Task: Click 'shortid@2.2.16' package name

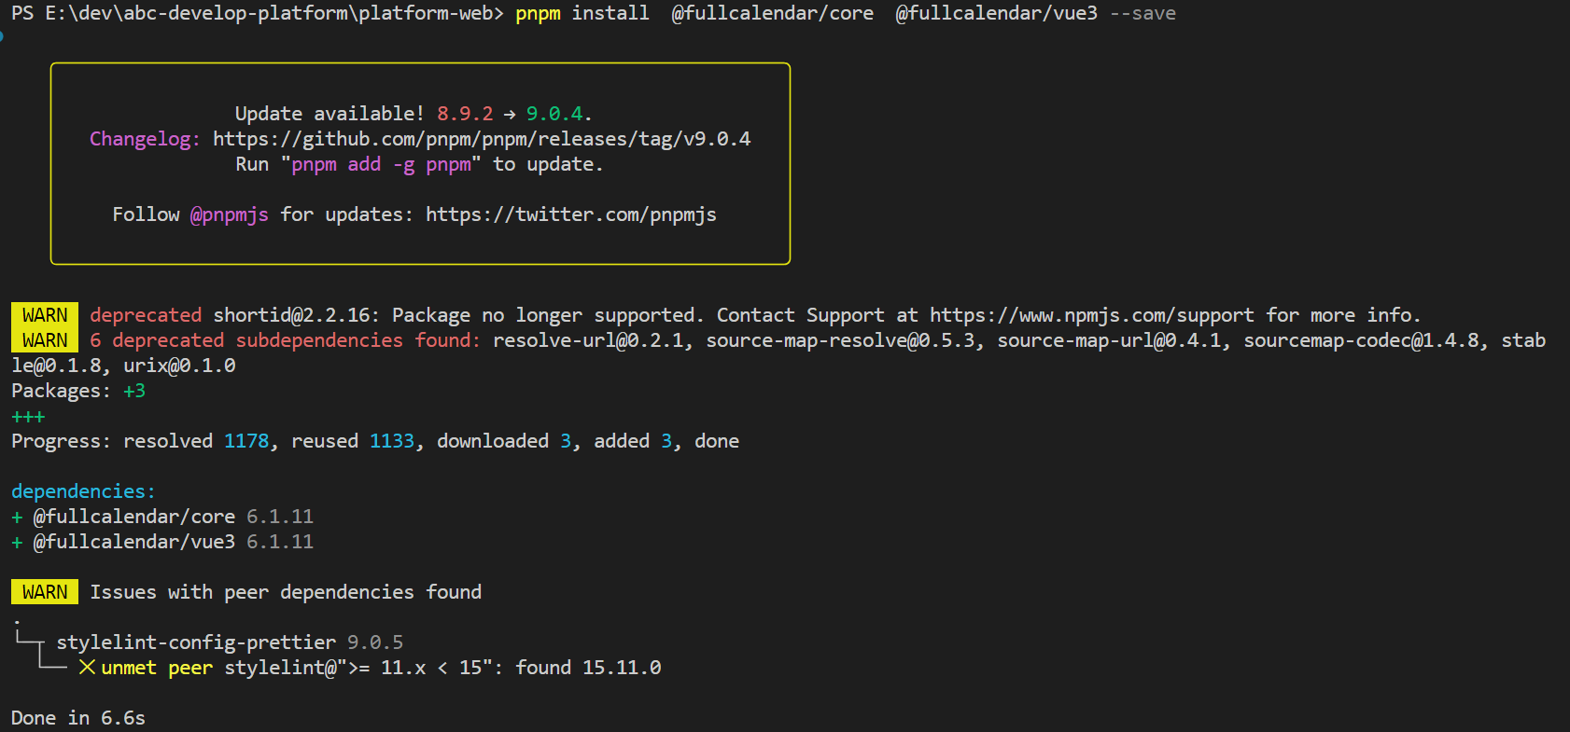Action: (291, 315)
